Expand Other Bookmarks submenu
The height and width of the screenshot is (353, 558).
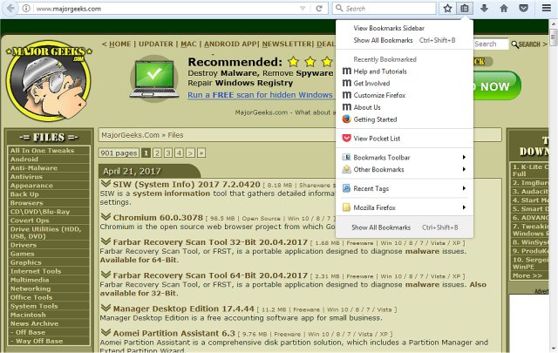405,169
